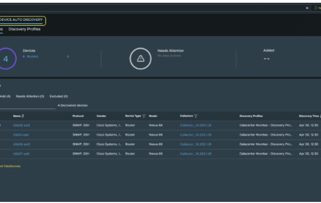Click the Needs Attention summary heading
The image size is (321, 203).
(x=171, y=51)
